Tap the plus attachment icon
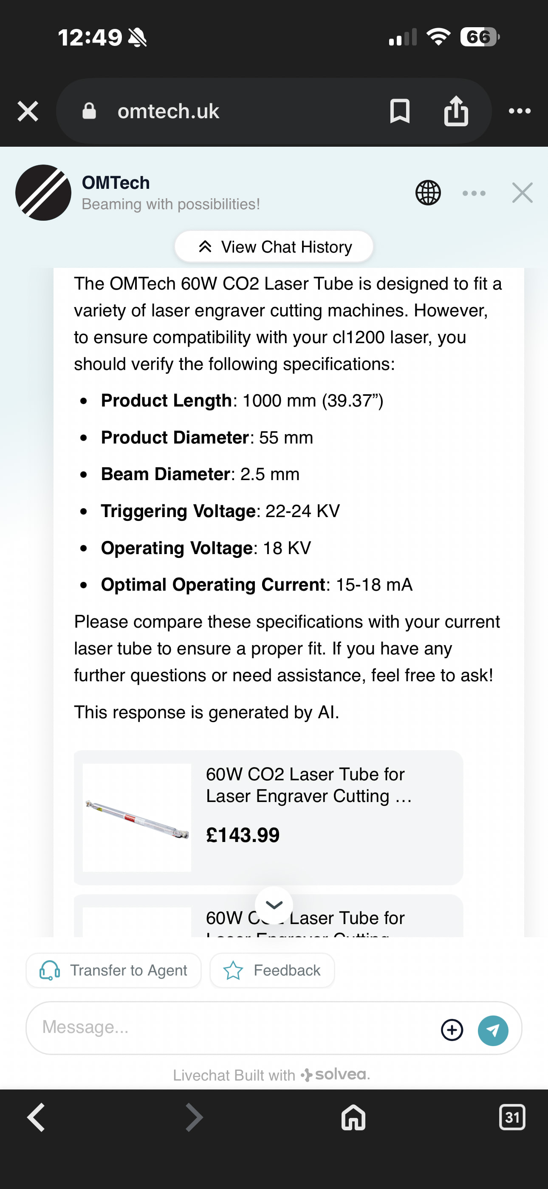The width and height of the screenshot is (548, 1189). coord(452,1030)
